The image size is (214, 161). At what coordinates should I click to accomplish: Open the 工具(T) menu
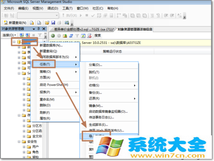pyautogui.click(x=68, y=8)
